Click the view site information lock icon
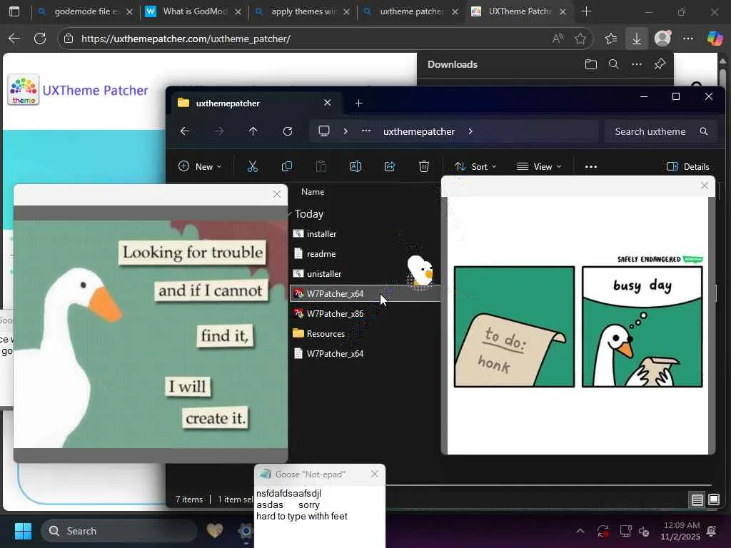 pos(69,39)
